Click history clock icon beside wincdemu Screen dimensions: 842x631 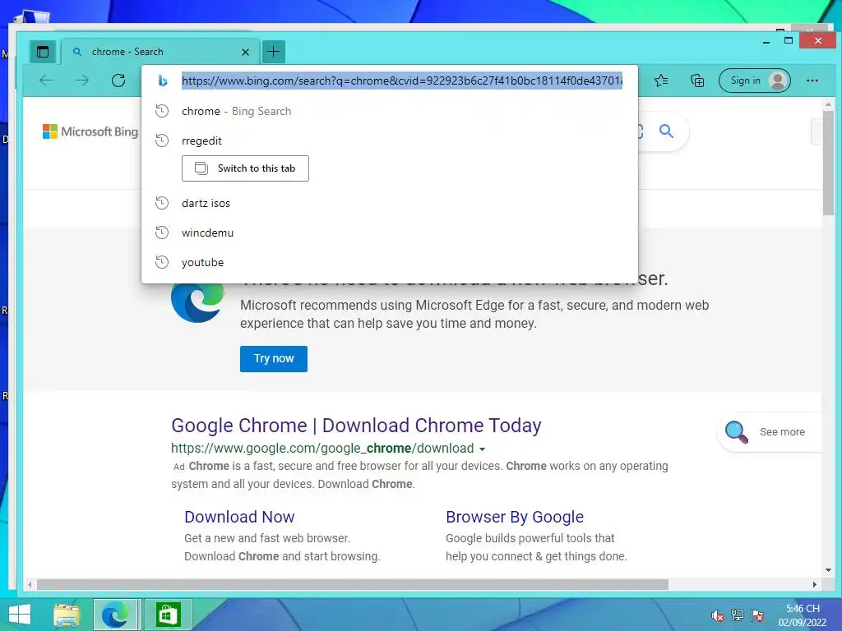click(x=162, y=233)
